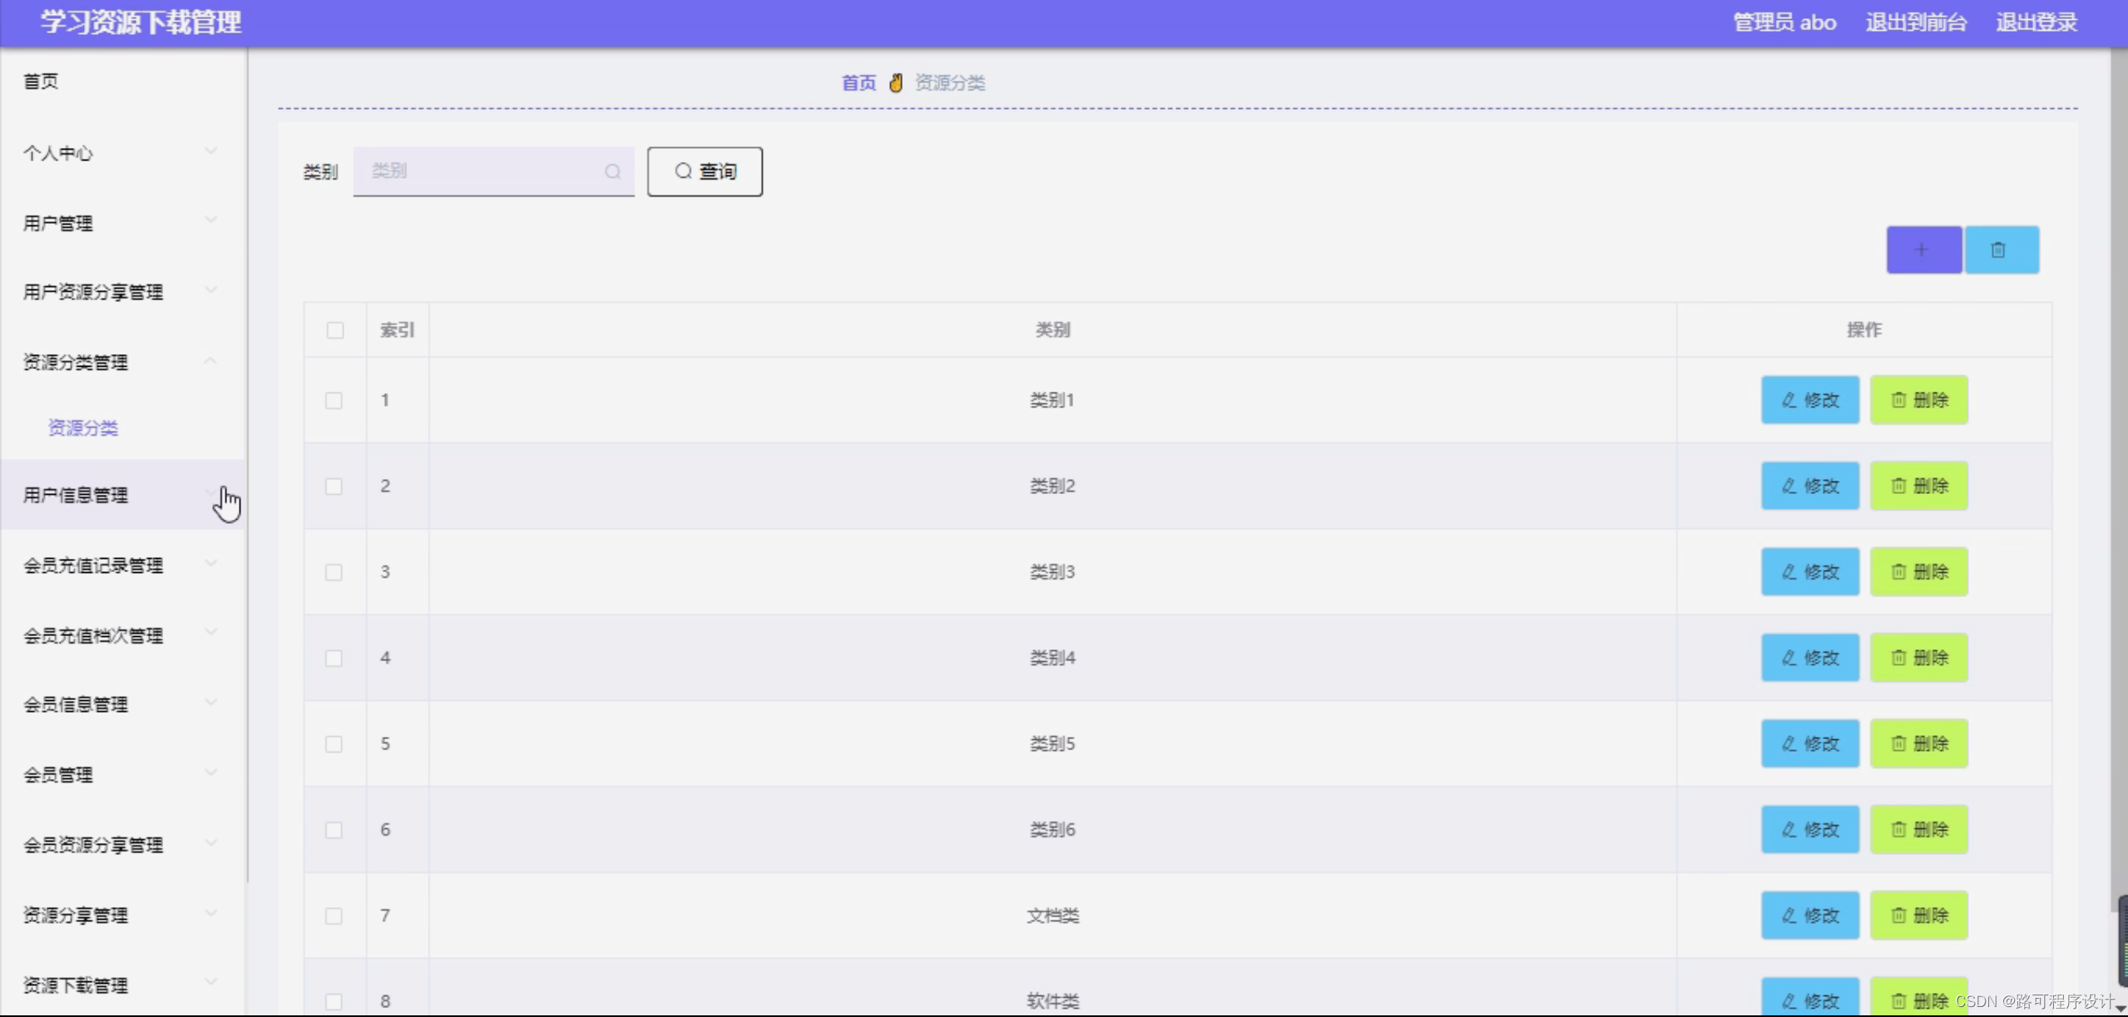The image size is (2128, 1017).
Task: Toggle the select-all checkbox in table header
Action: (335, 330)
